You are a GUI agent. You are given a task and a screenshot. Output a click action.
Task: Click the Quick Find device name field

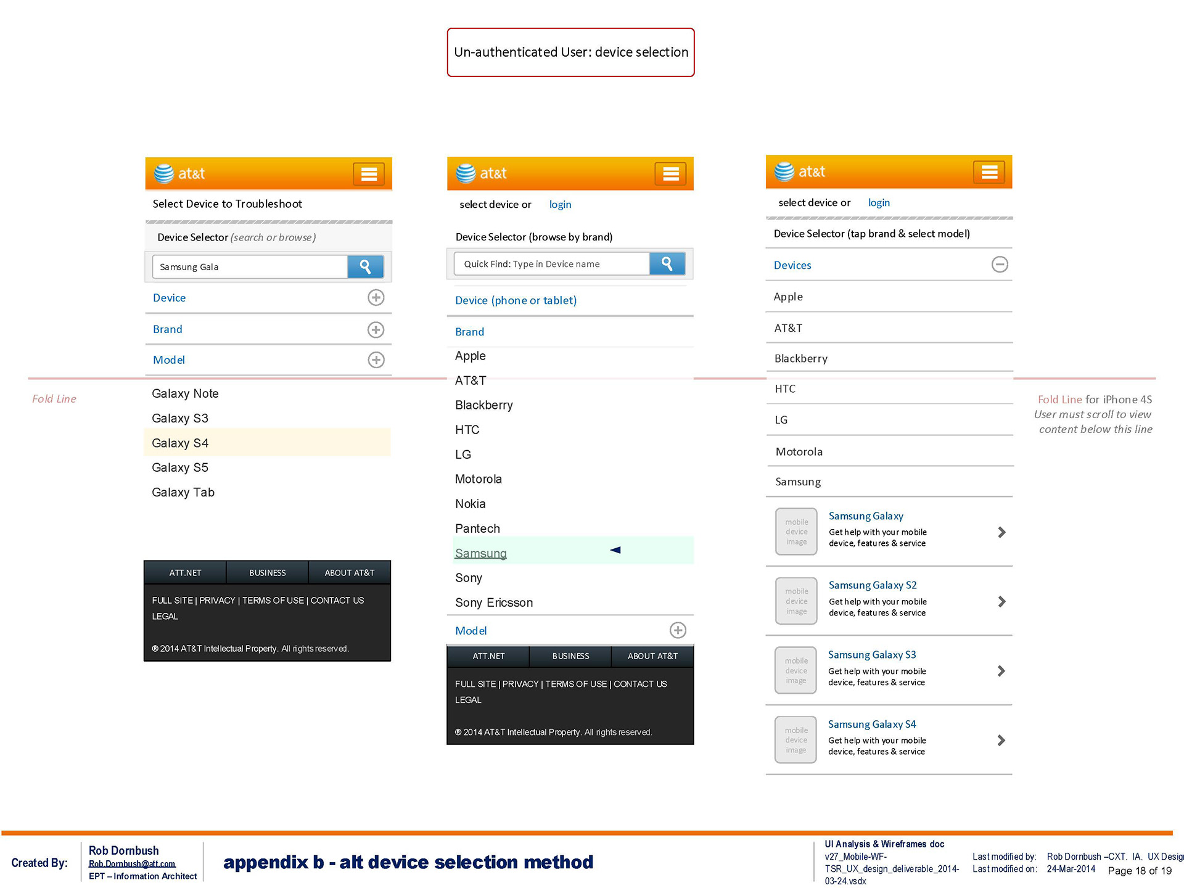click(x=552, y=264)
